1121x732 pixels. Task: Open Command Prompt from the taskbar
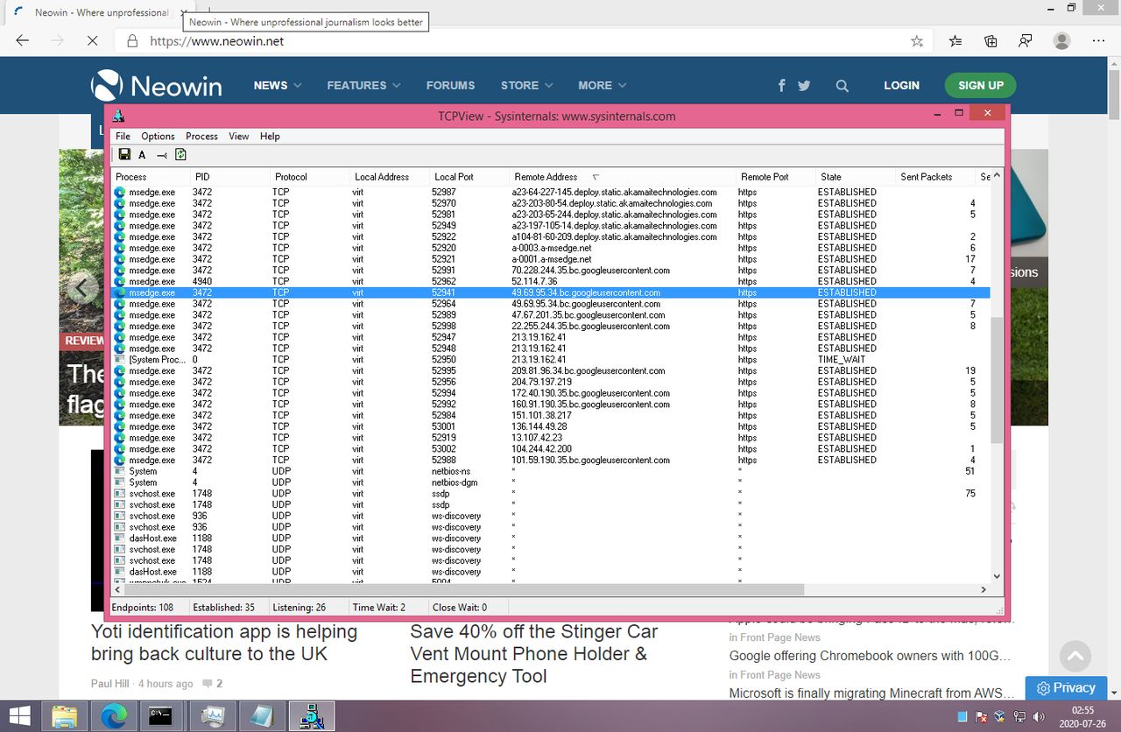(x=159, y=716)
